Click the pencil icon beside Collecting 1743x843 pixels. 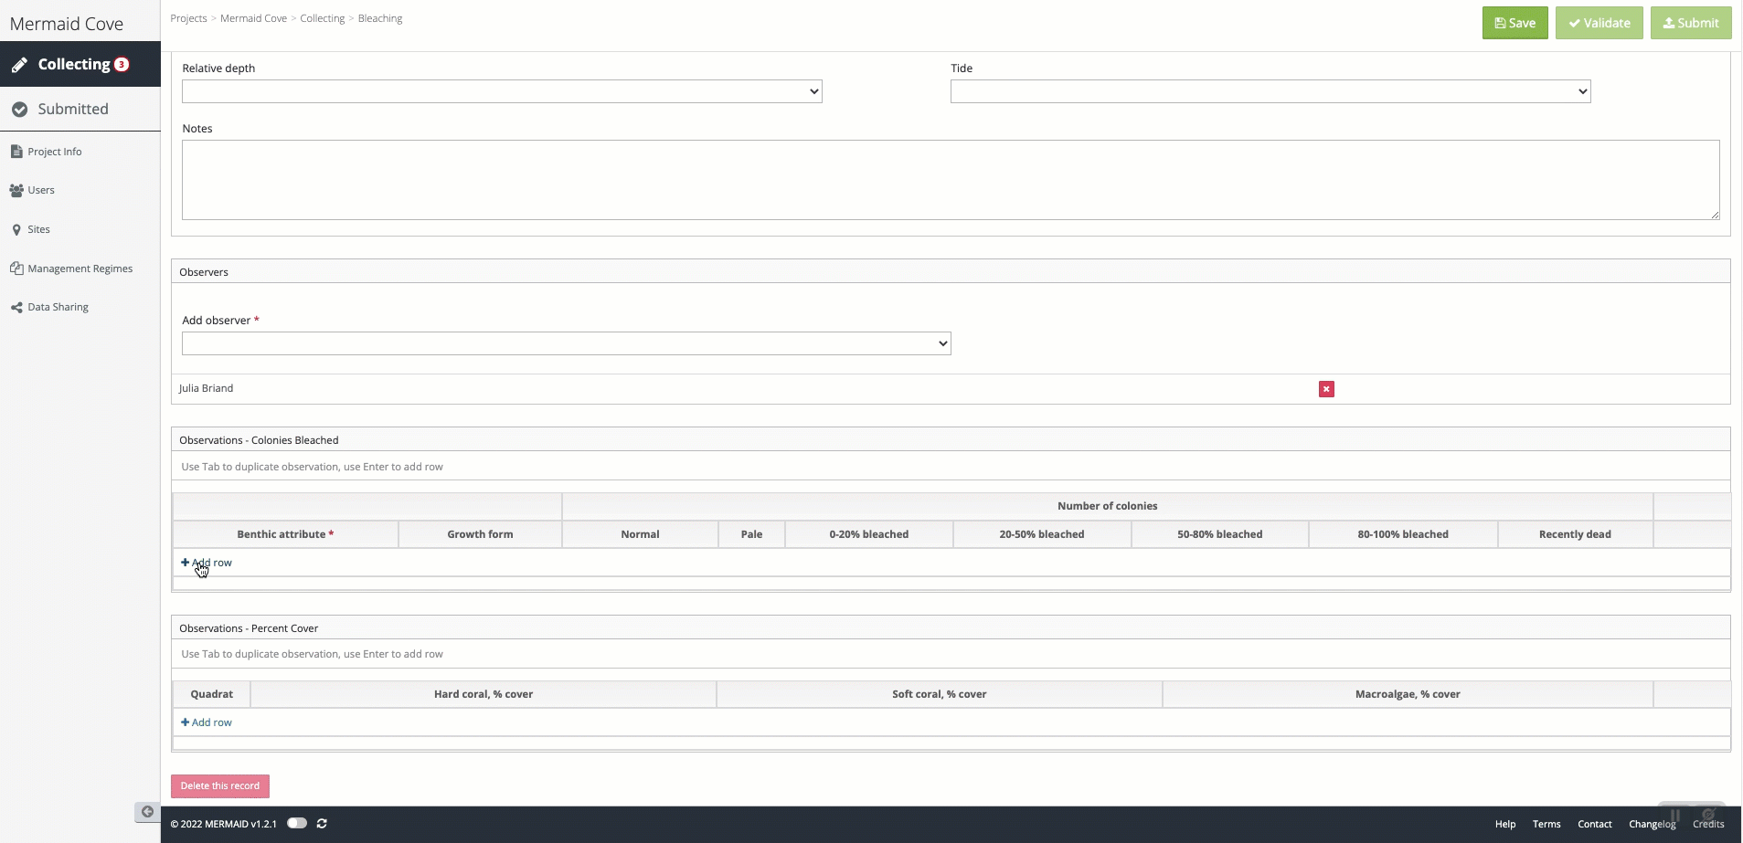tap(19, 65)
